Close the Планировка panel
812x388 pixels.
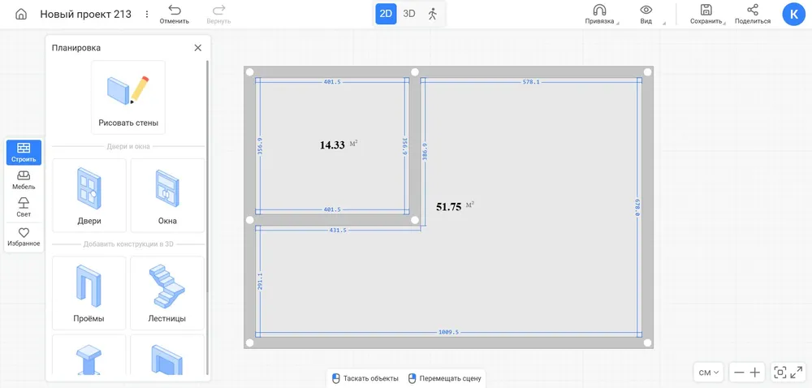point(197,48)
